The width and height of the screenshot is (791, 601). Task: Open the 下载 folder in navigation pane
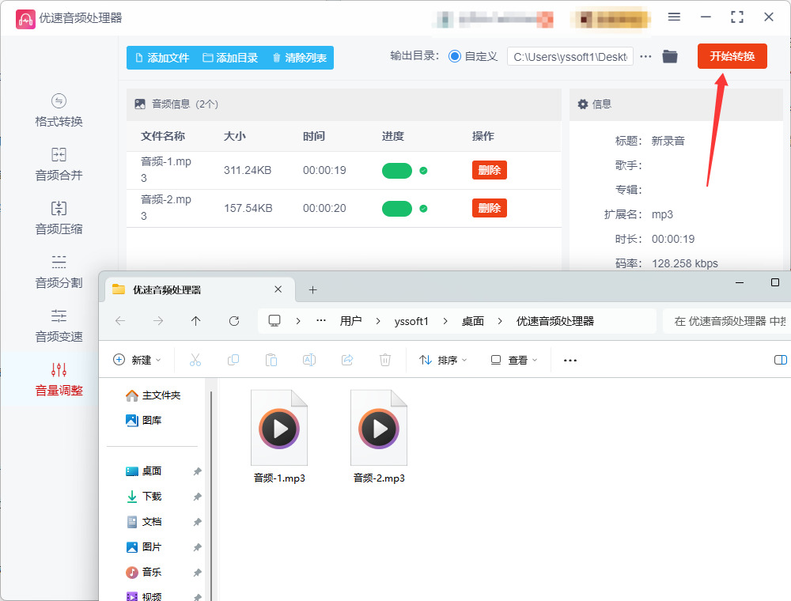point(144,496)
